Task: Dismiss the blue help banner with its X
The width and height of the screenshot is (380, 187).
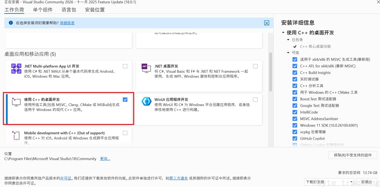Action: click(x=266, y=23)
